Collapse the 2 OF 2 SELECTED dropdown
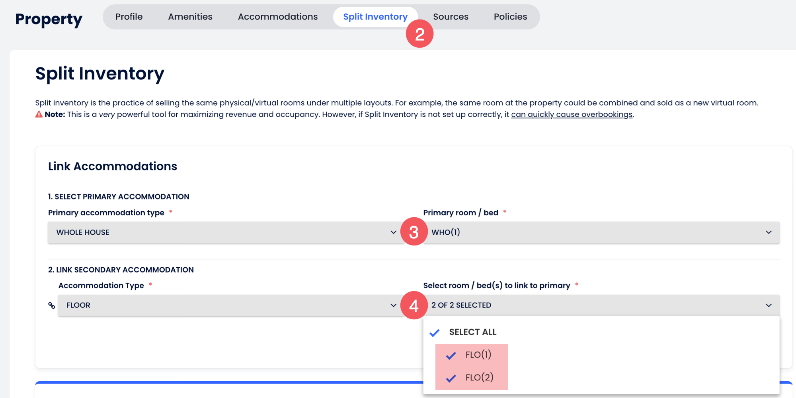796x398 pixels. coord(601,305)
